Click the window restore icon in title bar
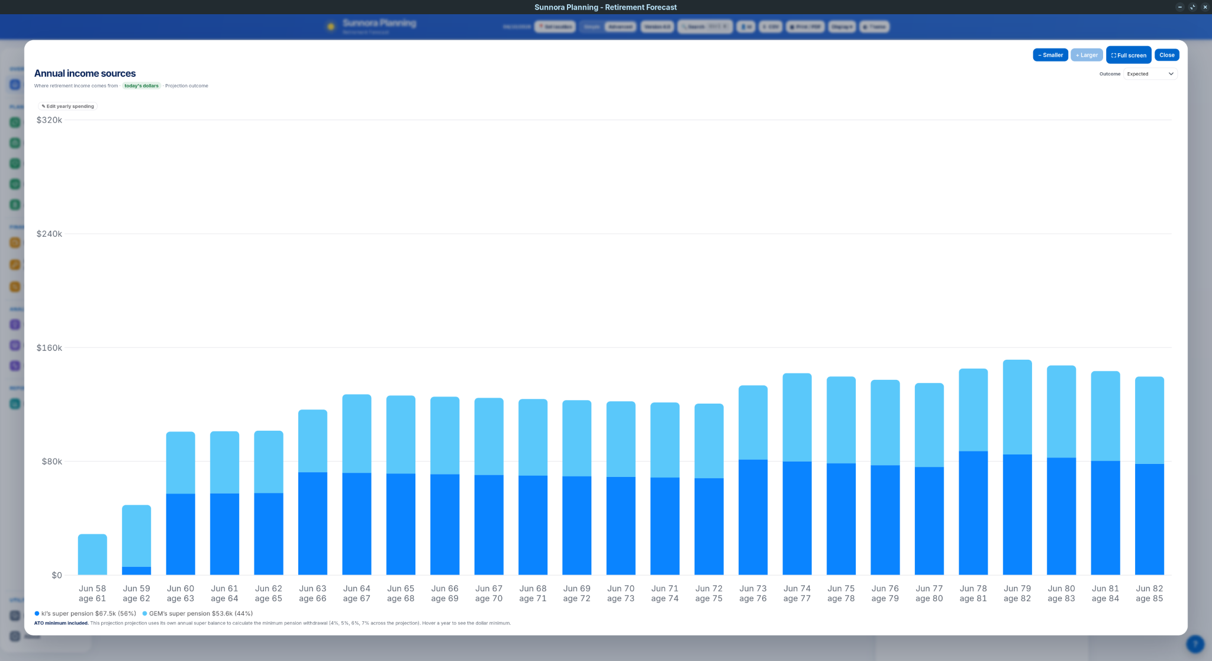1212x661 pixels. click(1192, 7)
